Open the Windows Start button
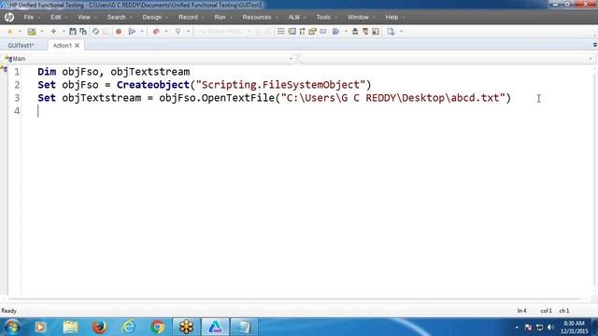 click(x=12, y=327)
